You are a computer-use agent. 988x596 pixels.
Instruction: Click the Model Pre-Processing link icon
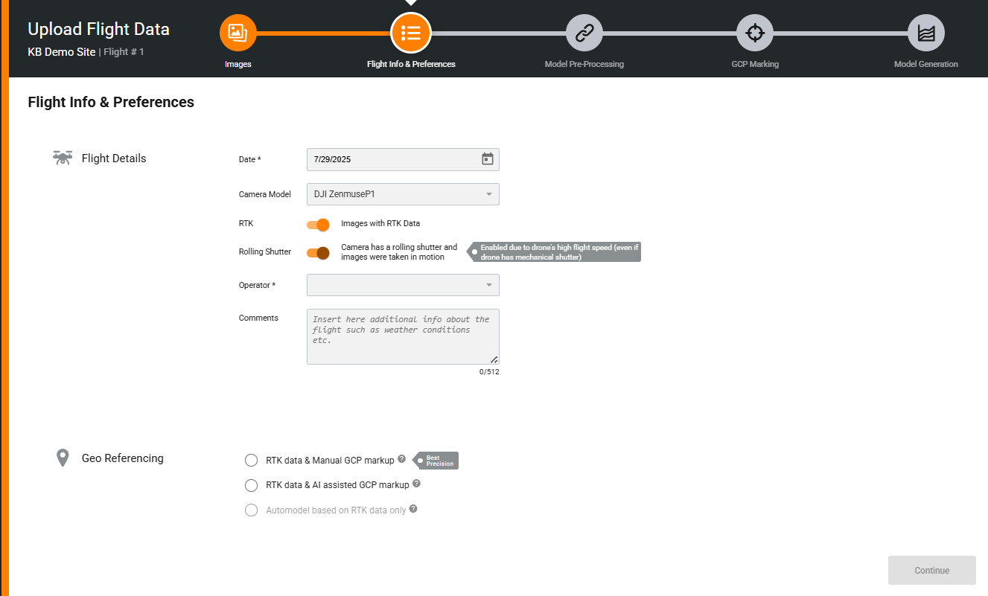click(x=584, y=33)
